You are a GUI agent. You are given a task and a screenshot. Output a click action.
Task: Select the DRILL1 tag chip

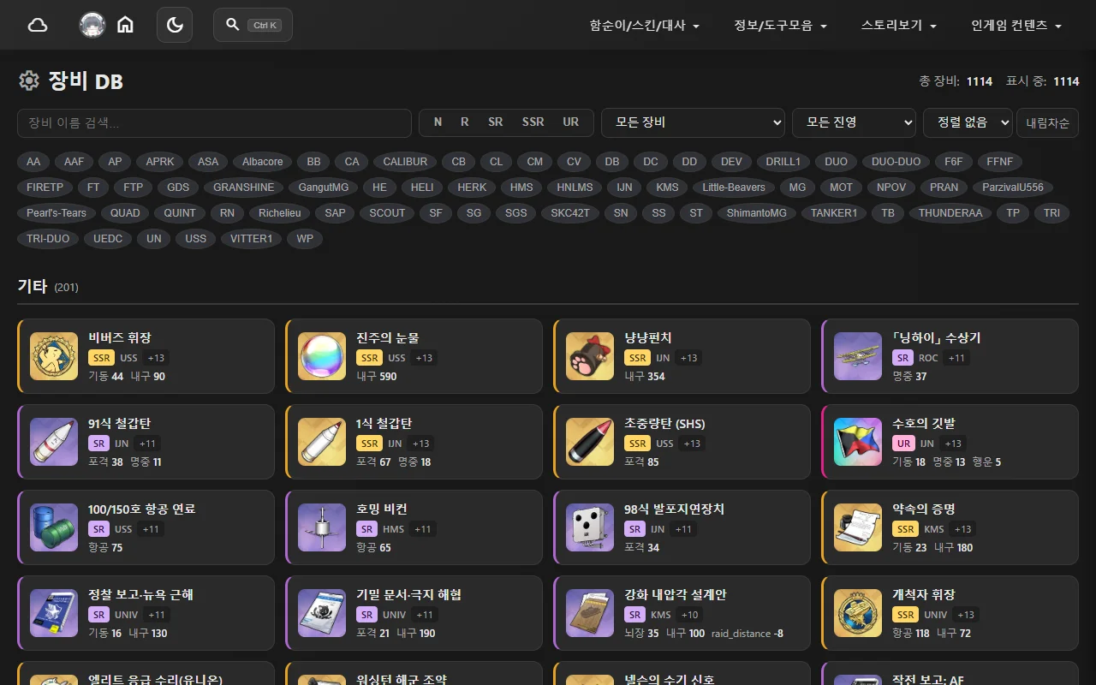(x=783, y=162)
